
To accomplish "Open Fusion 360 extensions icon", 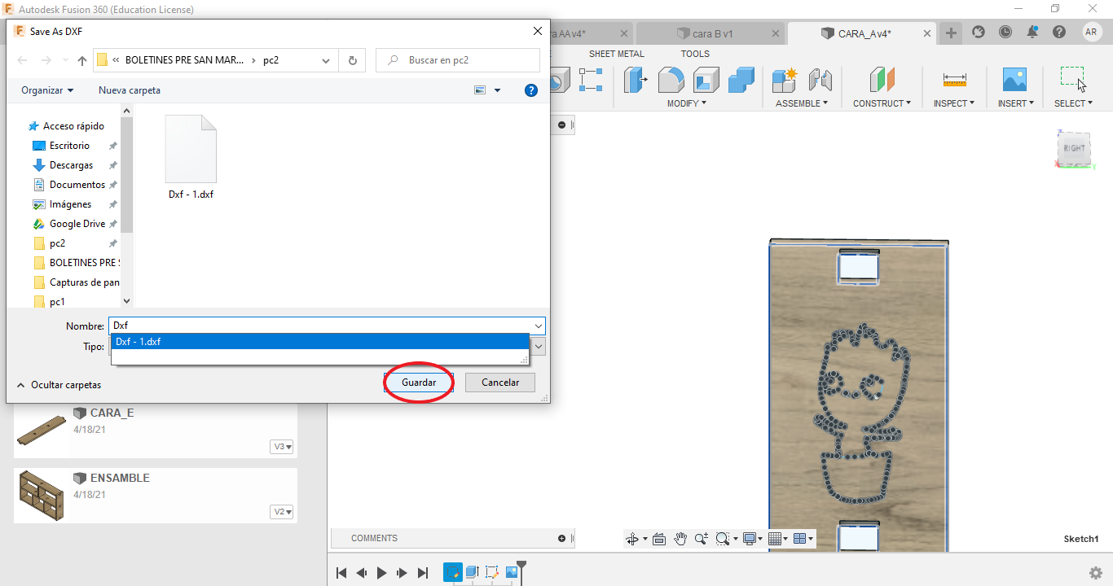I will [x=979, y=32].
